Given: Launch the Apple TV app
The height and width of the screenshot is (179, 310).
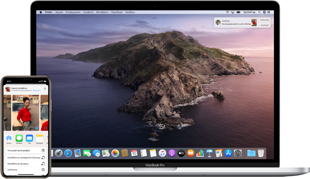Looking at the screenshot, I should point(181,153).
